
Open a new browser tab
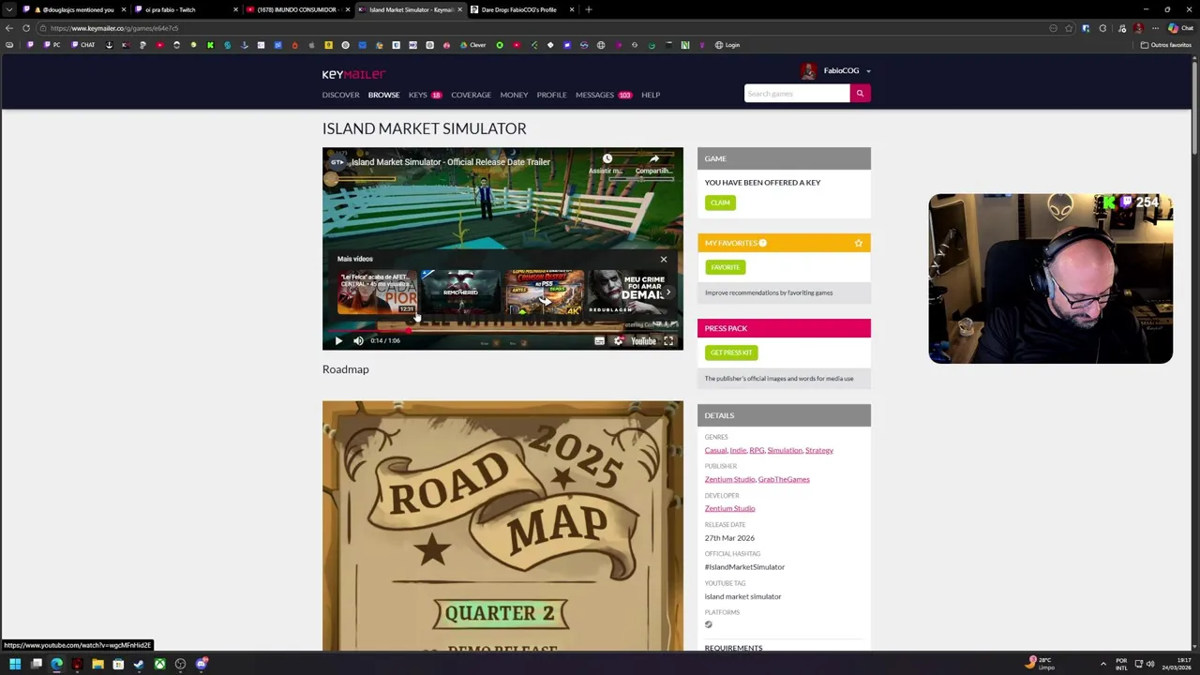(x=589, y=9)
